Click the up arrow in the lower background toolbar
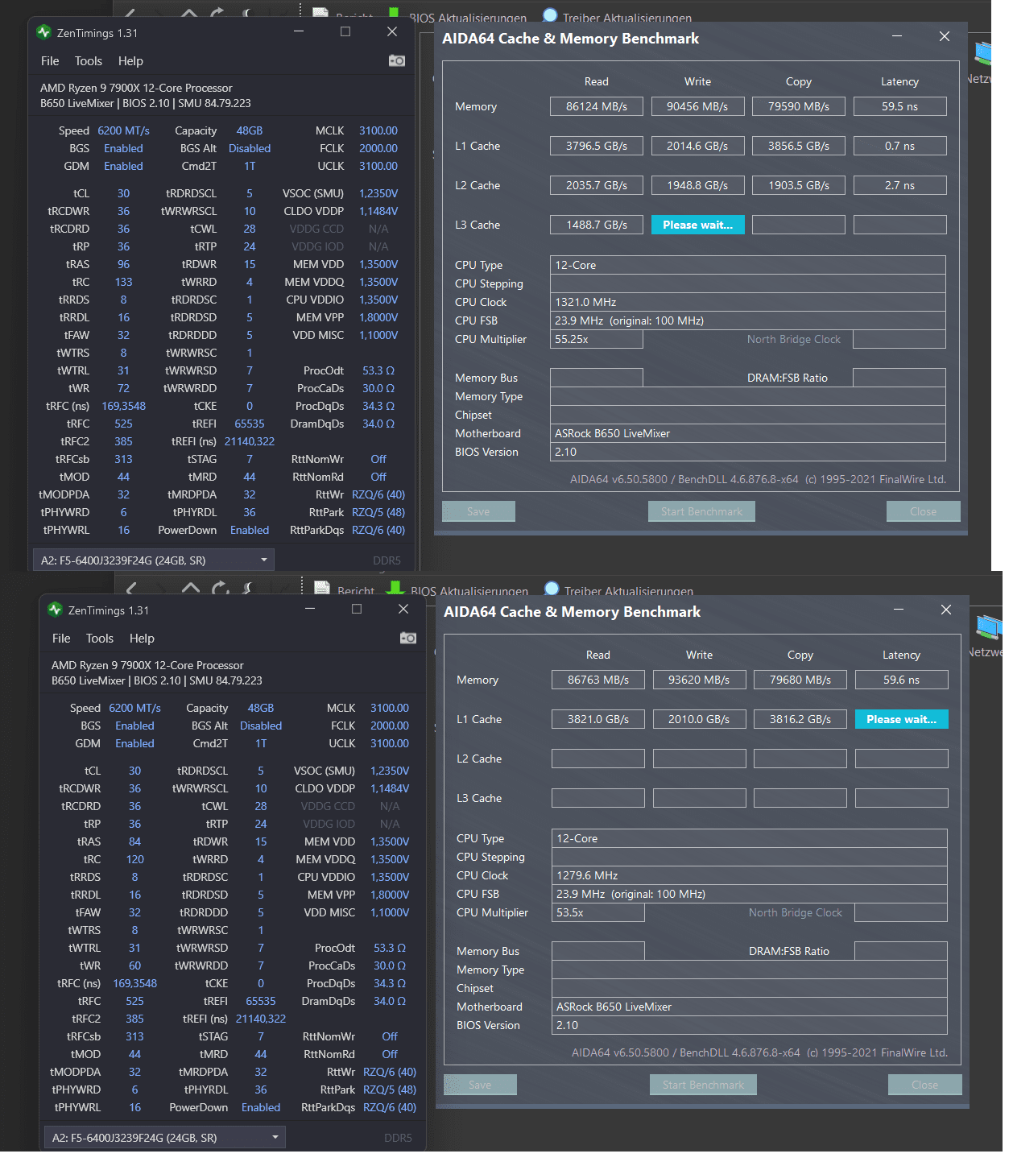The image size is (1013, 1166). point(191,588)
